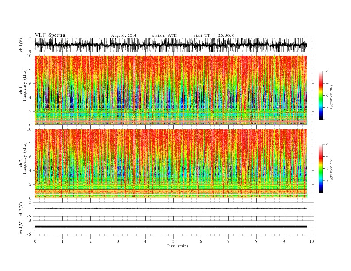Viewport: 351px width, 271px height.
Task: Click the "-3" label on ch.1 colorbar
Action: click(327, 71)
